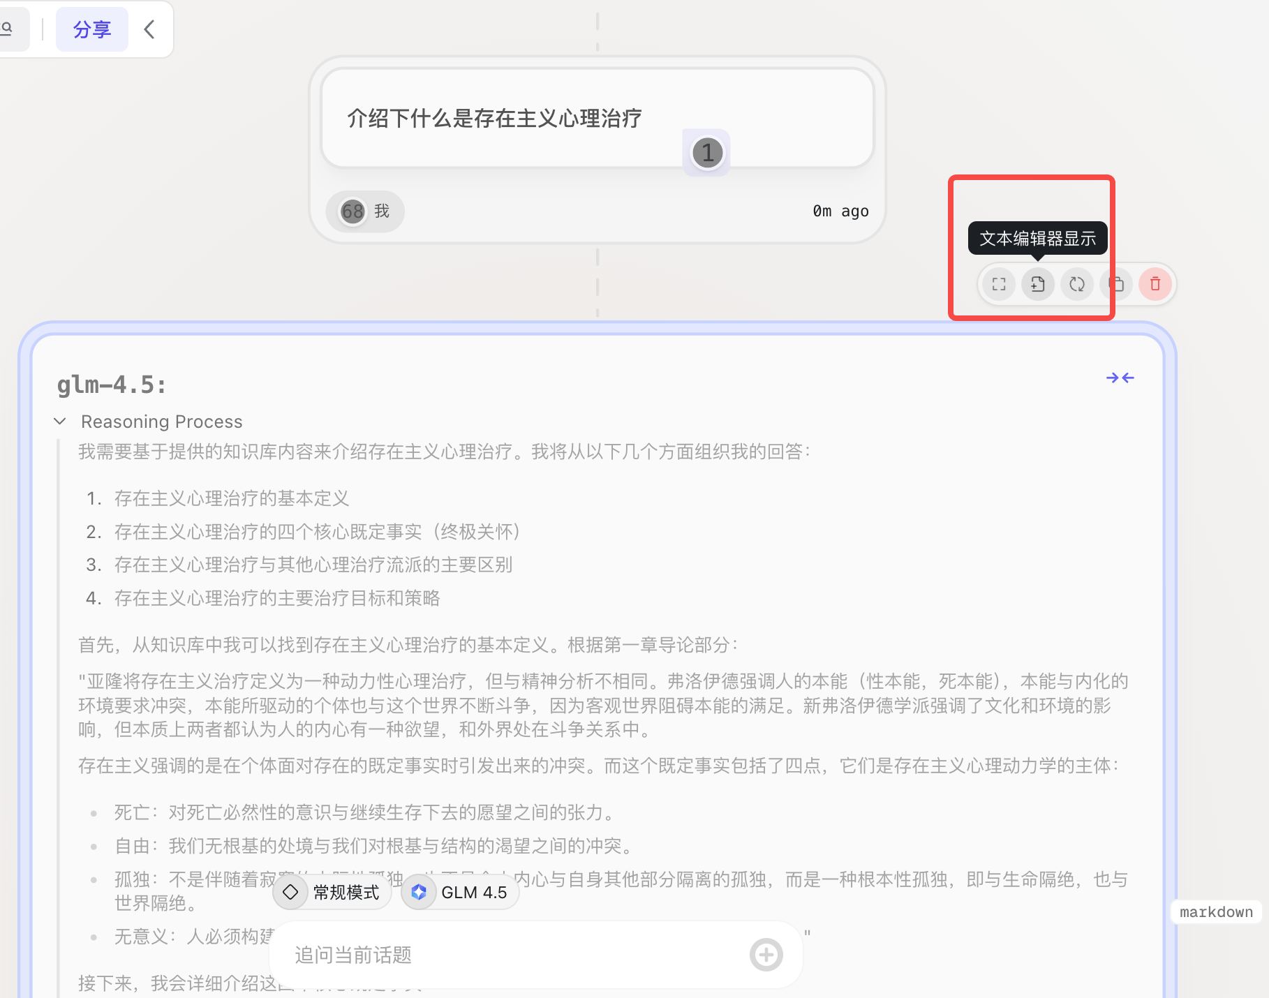Click the glm-4.5 response heading
This screenshot has width=1269, height=998.
[112, 385]
